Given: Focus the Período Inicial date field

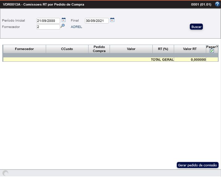Looking at the screenshot, I should tap(48, 21).
